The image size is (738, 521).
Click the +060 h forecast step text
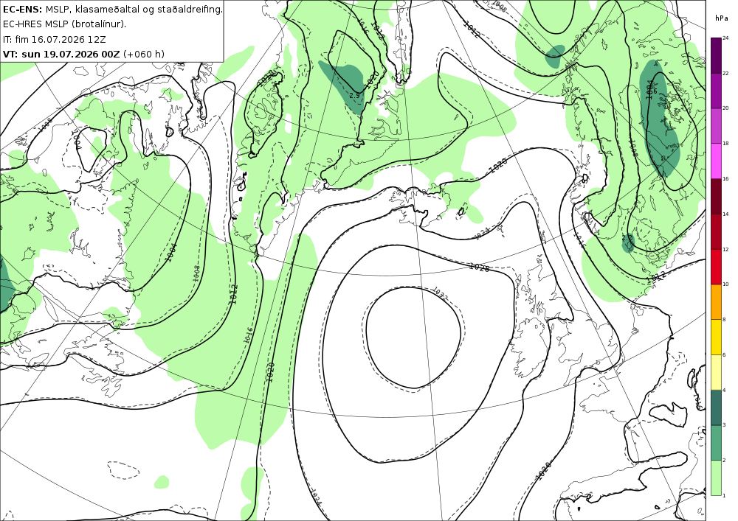coord(144,54)
